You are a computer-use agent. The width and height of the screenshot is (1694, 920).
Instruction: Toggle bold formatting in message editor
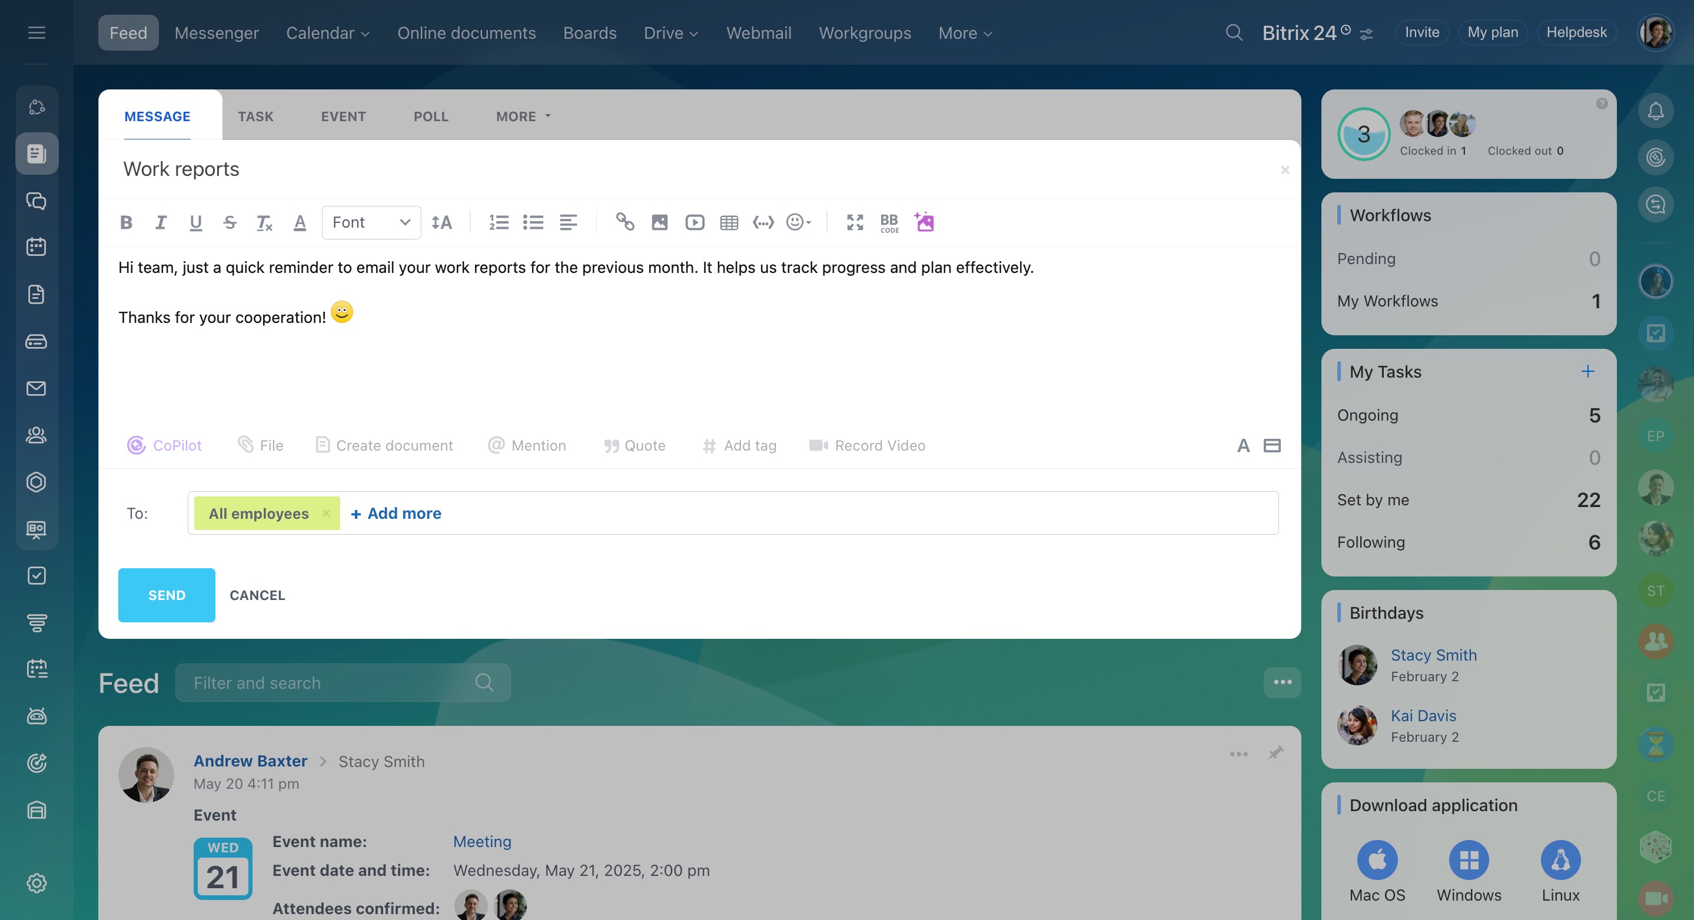click(127, 222)
